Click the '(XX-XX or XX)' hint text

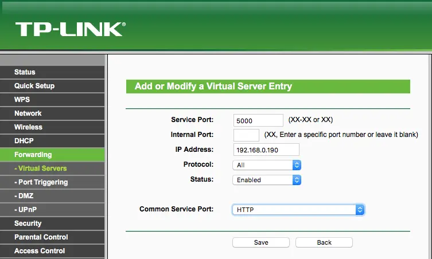[x=310, y=120]
